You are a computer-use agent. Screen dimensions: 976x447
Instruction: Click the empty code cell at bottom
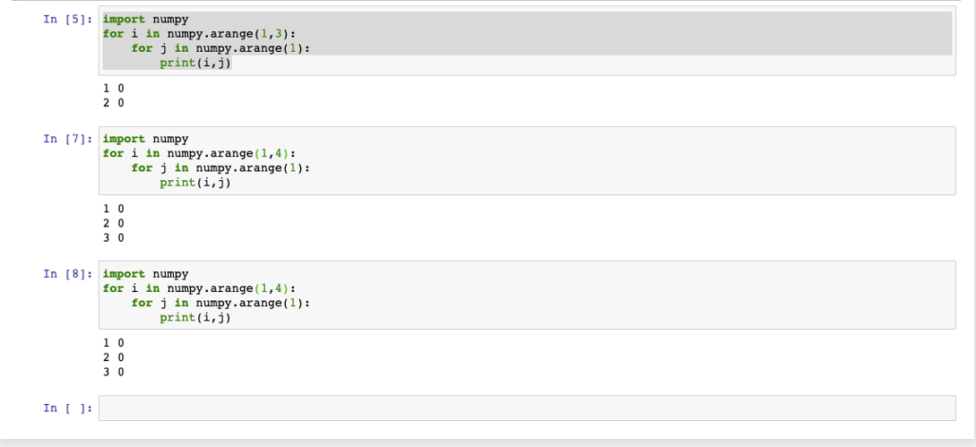527,408
